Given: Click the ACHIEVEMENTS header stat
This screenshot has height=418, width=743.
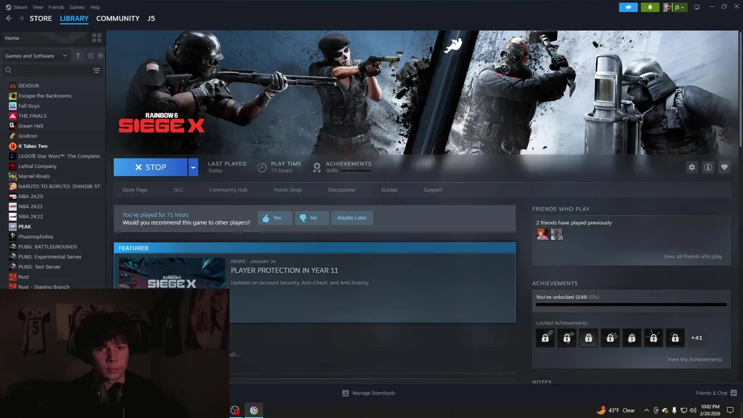Looking at the screenshot, I should coord(342,167).
